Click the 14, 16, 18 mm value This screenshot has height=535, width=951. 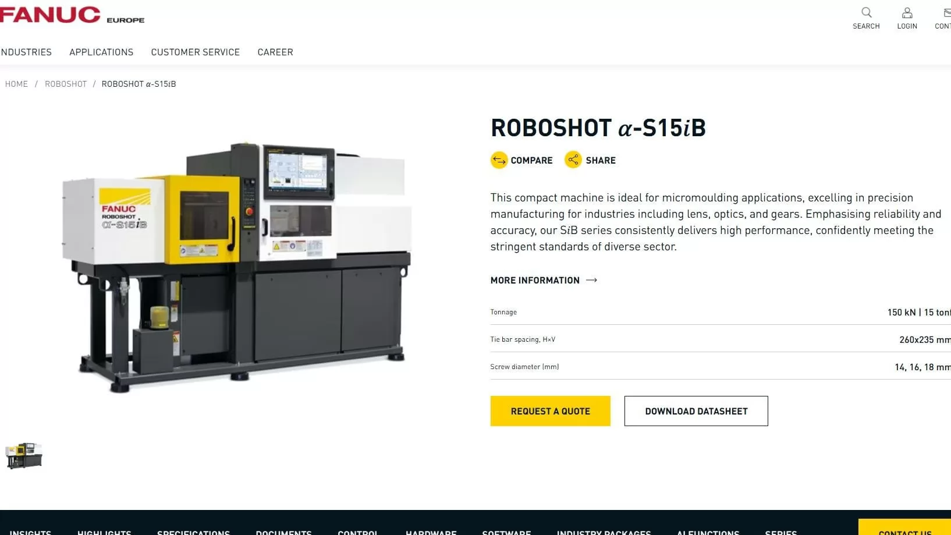pos(922,367)
